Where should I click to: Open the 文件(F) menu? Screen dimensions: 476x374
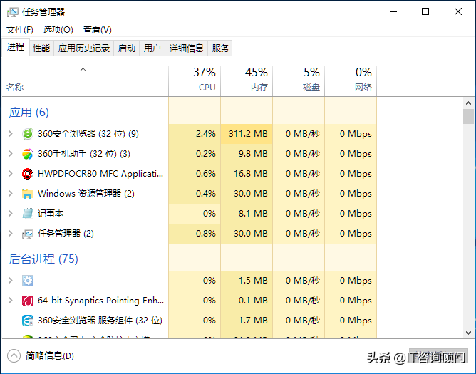[20, 30]
